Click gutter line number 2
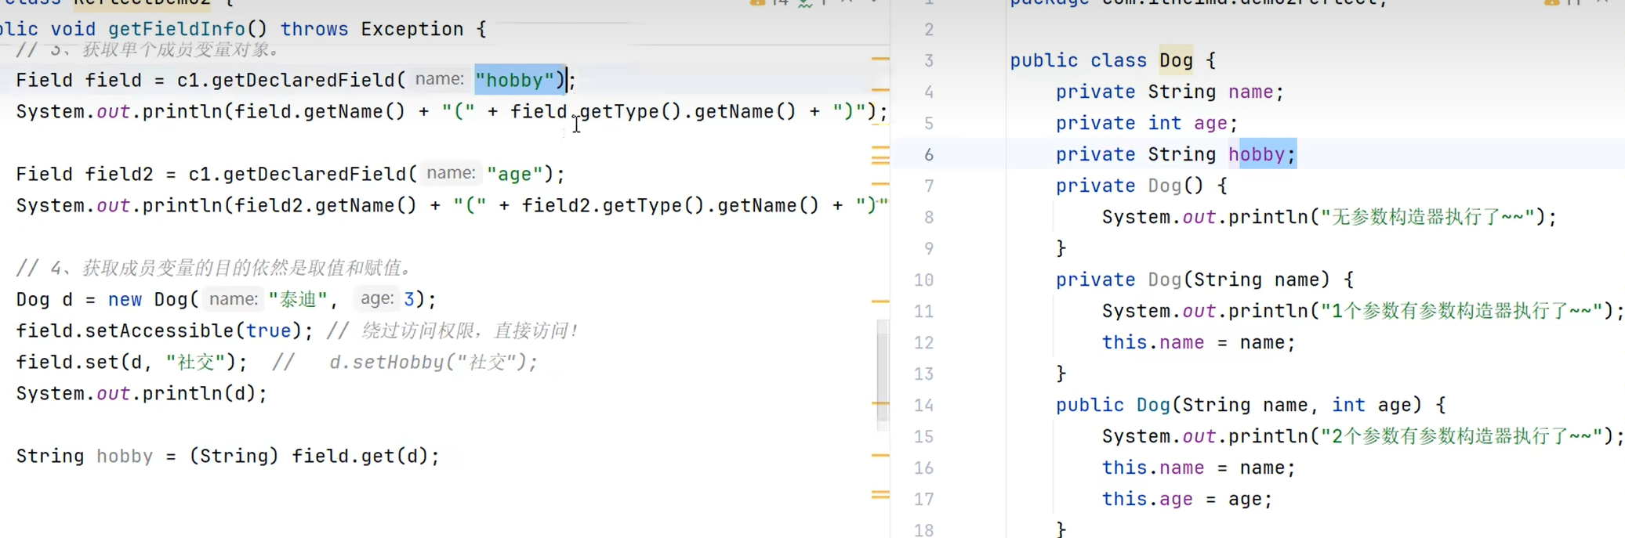 coord(929,29)
